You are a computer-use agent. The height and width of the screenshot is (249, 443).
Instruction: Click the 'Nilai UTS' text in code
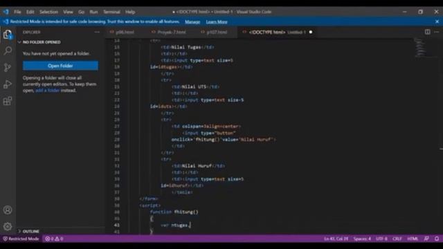click(x=194, y=86)
